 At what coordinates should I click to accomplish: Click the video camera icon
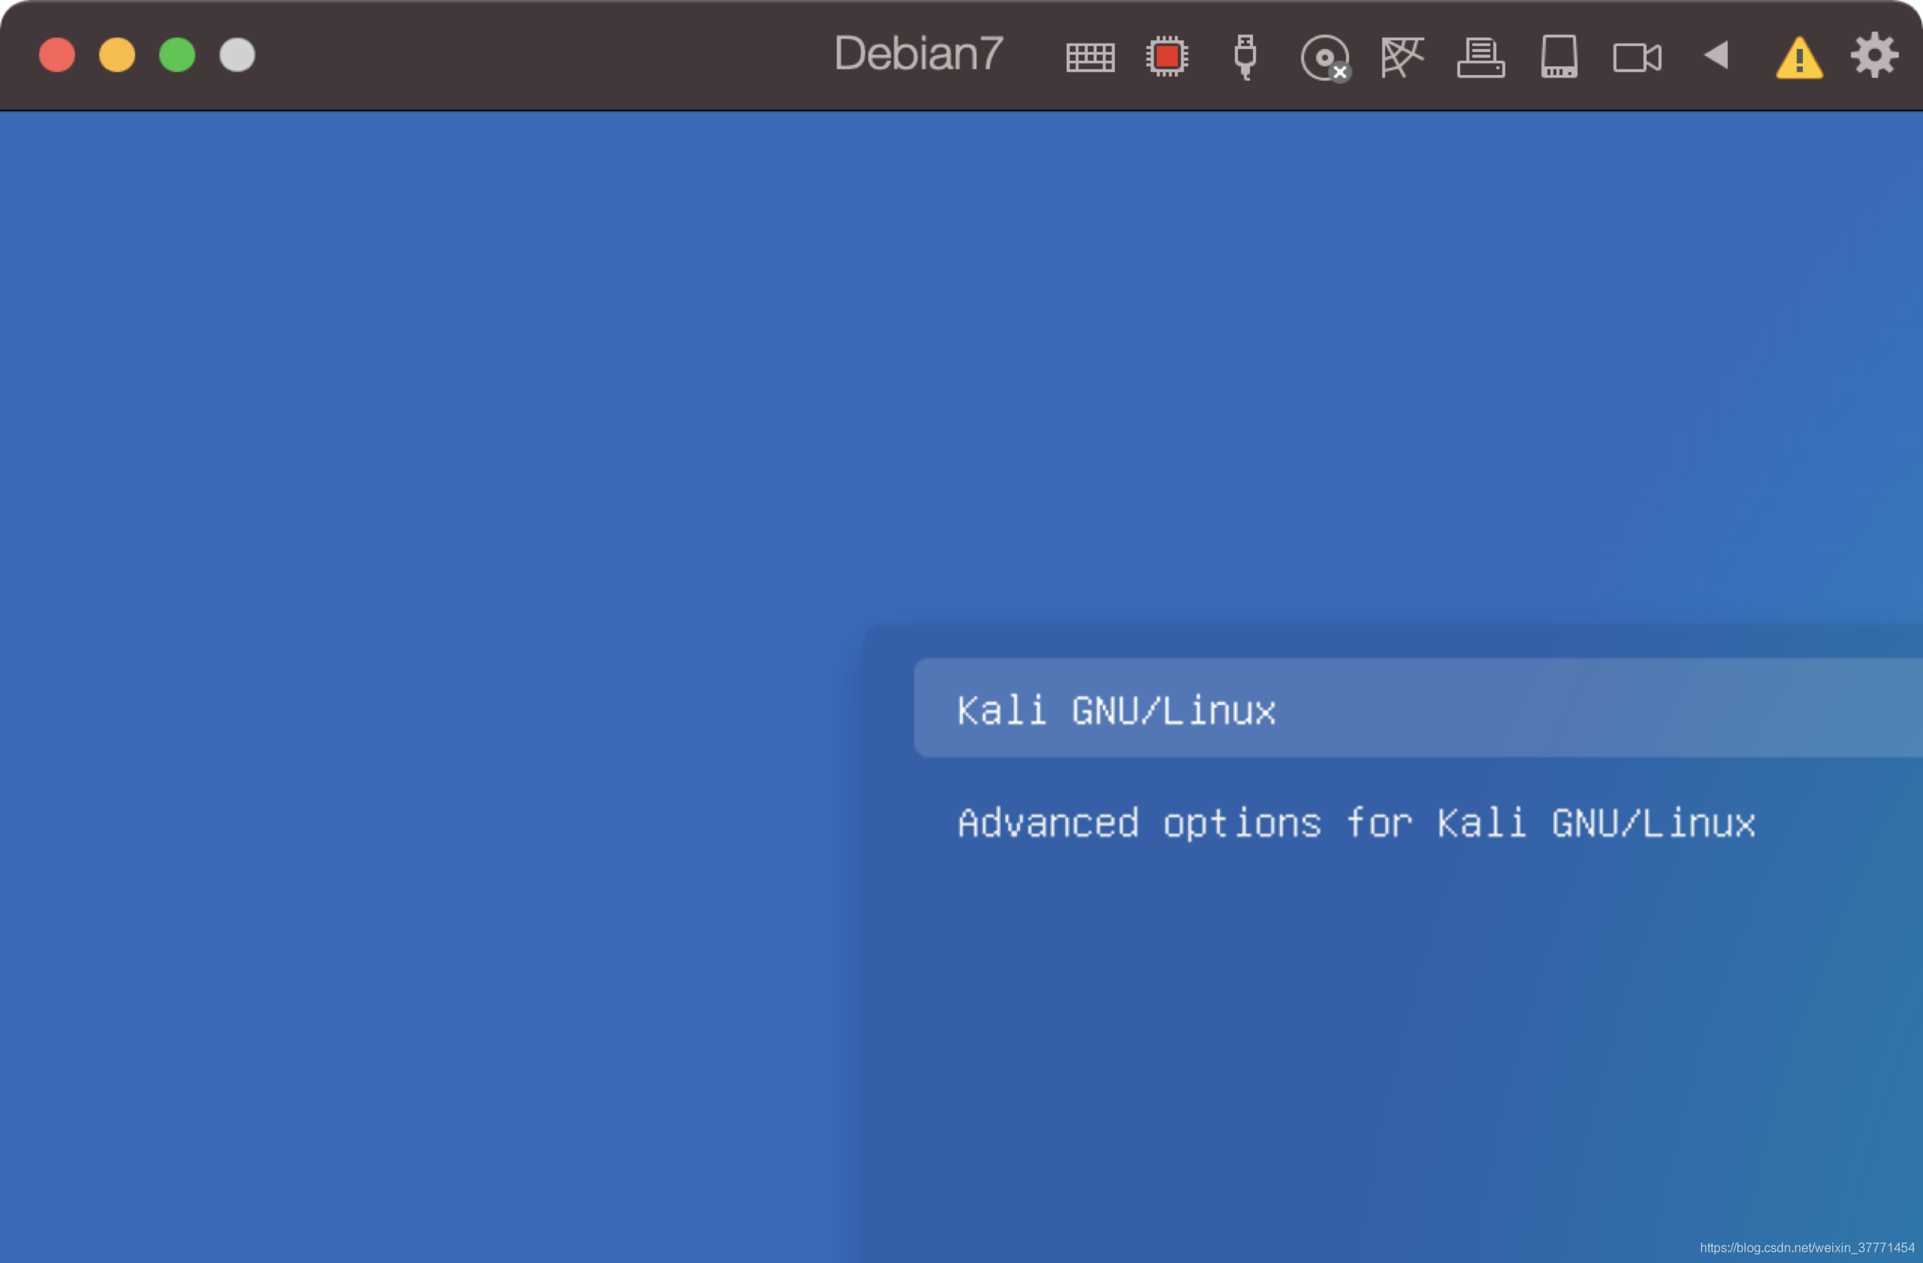coord(1637,58)
